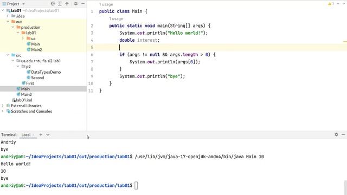Viewport: 347px width, 195px height.
Task: Click the warning indicator in editor corner
Action: point(331,4)
